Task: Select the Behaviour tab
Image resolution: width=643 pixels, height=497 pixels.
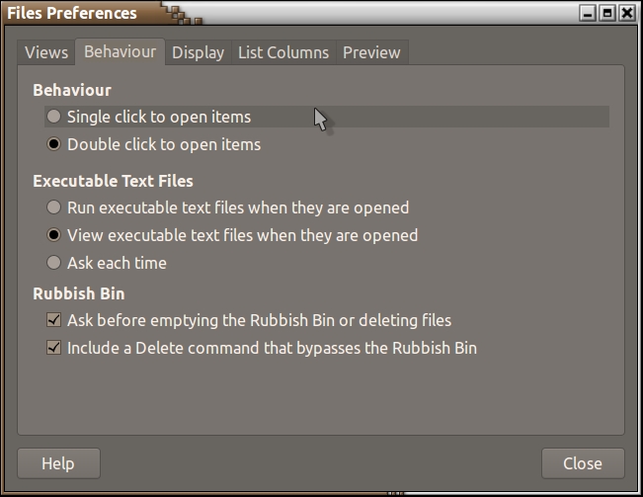Action: [120, 51]
